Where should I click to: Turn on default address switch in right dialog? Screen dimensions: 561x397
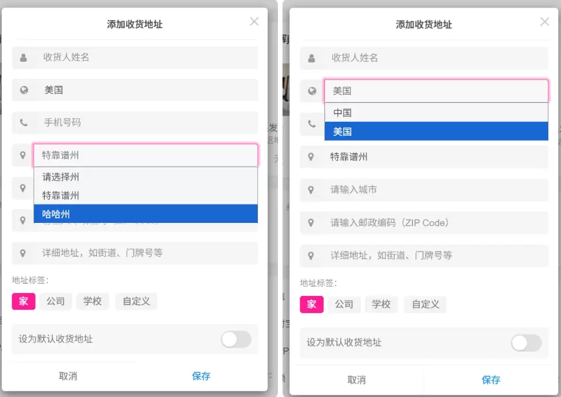[526, 343]
